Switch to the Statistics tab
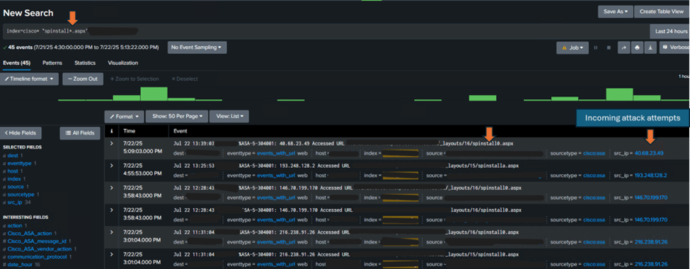This screenshot has width=690, height=269. [x=85, y=63]
